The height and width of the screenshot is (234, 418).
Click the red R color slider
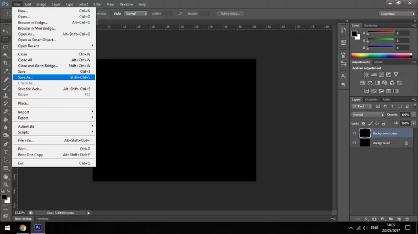381,32
